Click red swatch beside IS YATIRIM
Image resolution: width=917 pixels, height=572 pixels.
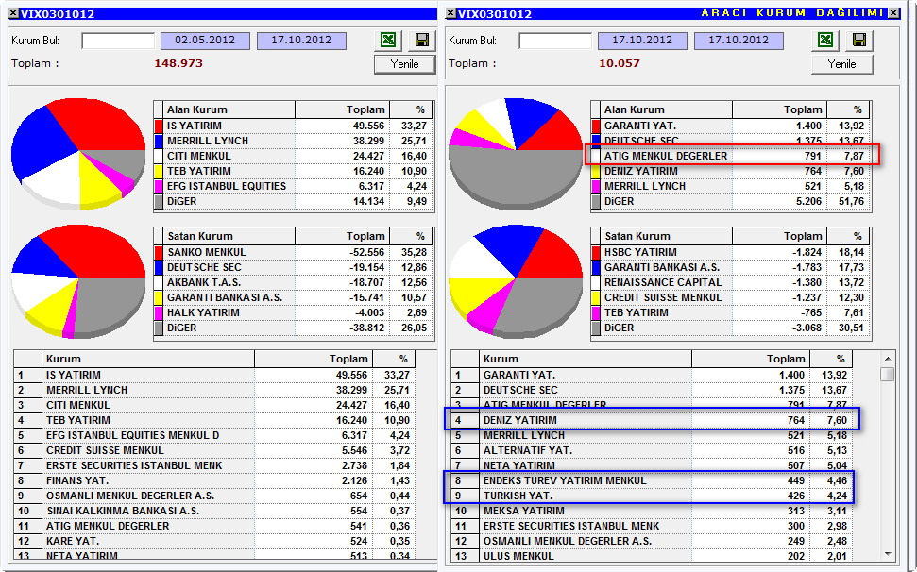(x=159, y=126)
